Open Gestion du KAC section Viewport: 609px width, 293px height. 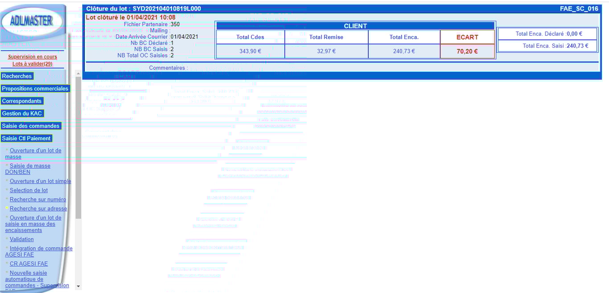click(22, 114)
